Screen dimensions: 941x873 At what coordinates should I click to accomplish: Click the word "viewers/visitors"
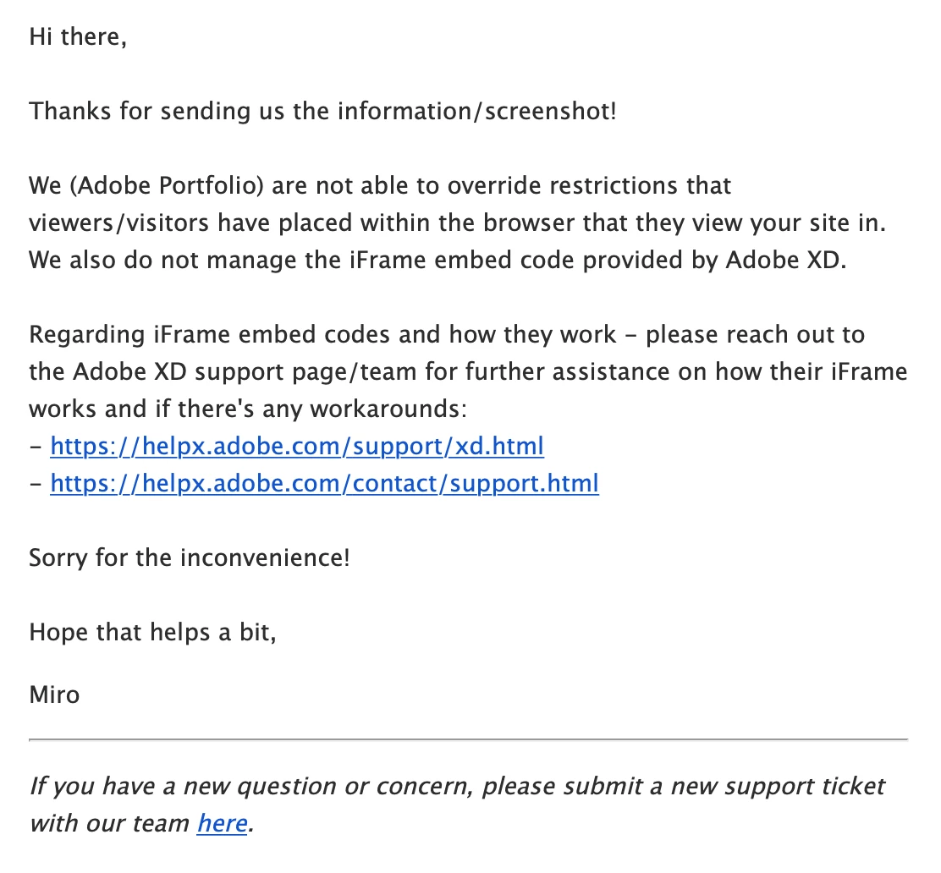point(119,222)
